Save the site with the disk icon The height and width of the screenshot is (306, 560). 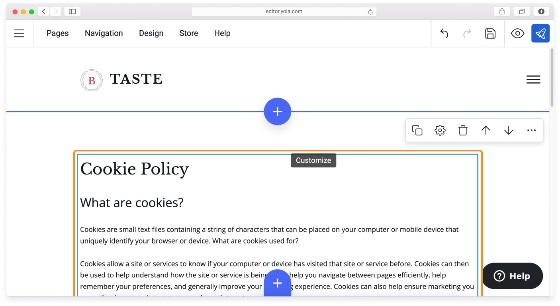490,33
